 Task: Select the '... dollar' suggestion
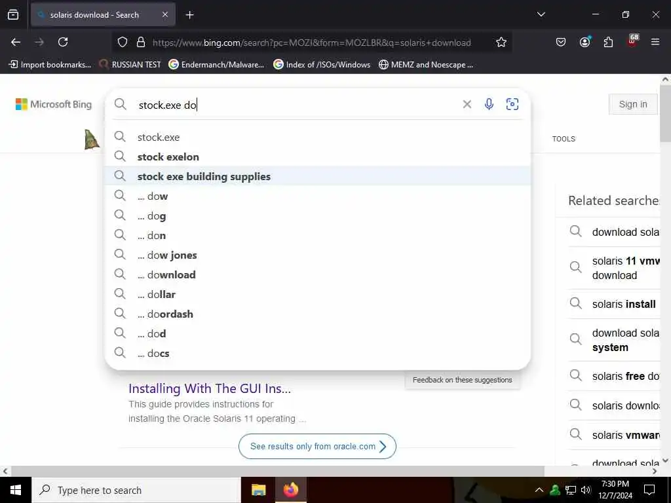(x=318, y=295)
